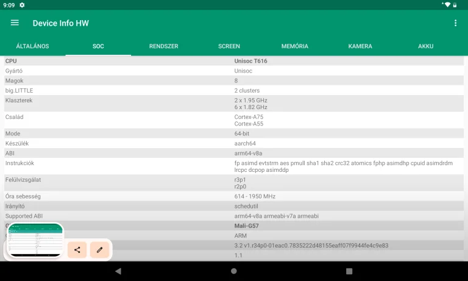468x281 pixels.
Task: Tap the 614 - 1950 MHz value
Action: coord(255,196)
